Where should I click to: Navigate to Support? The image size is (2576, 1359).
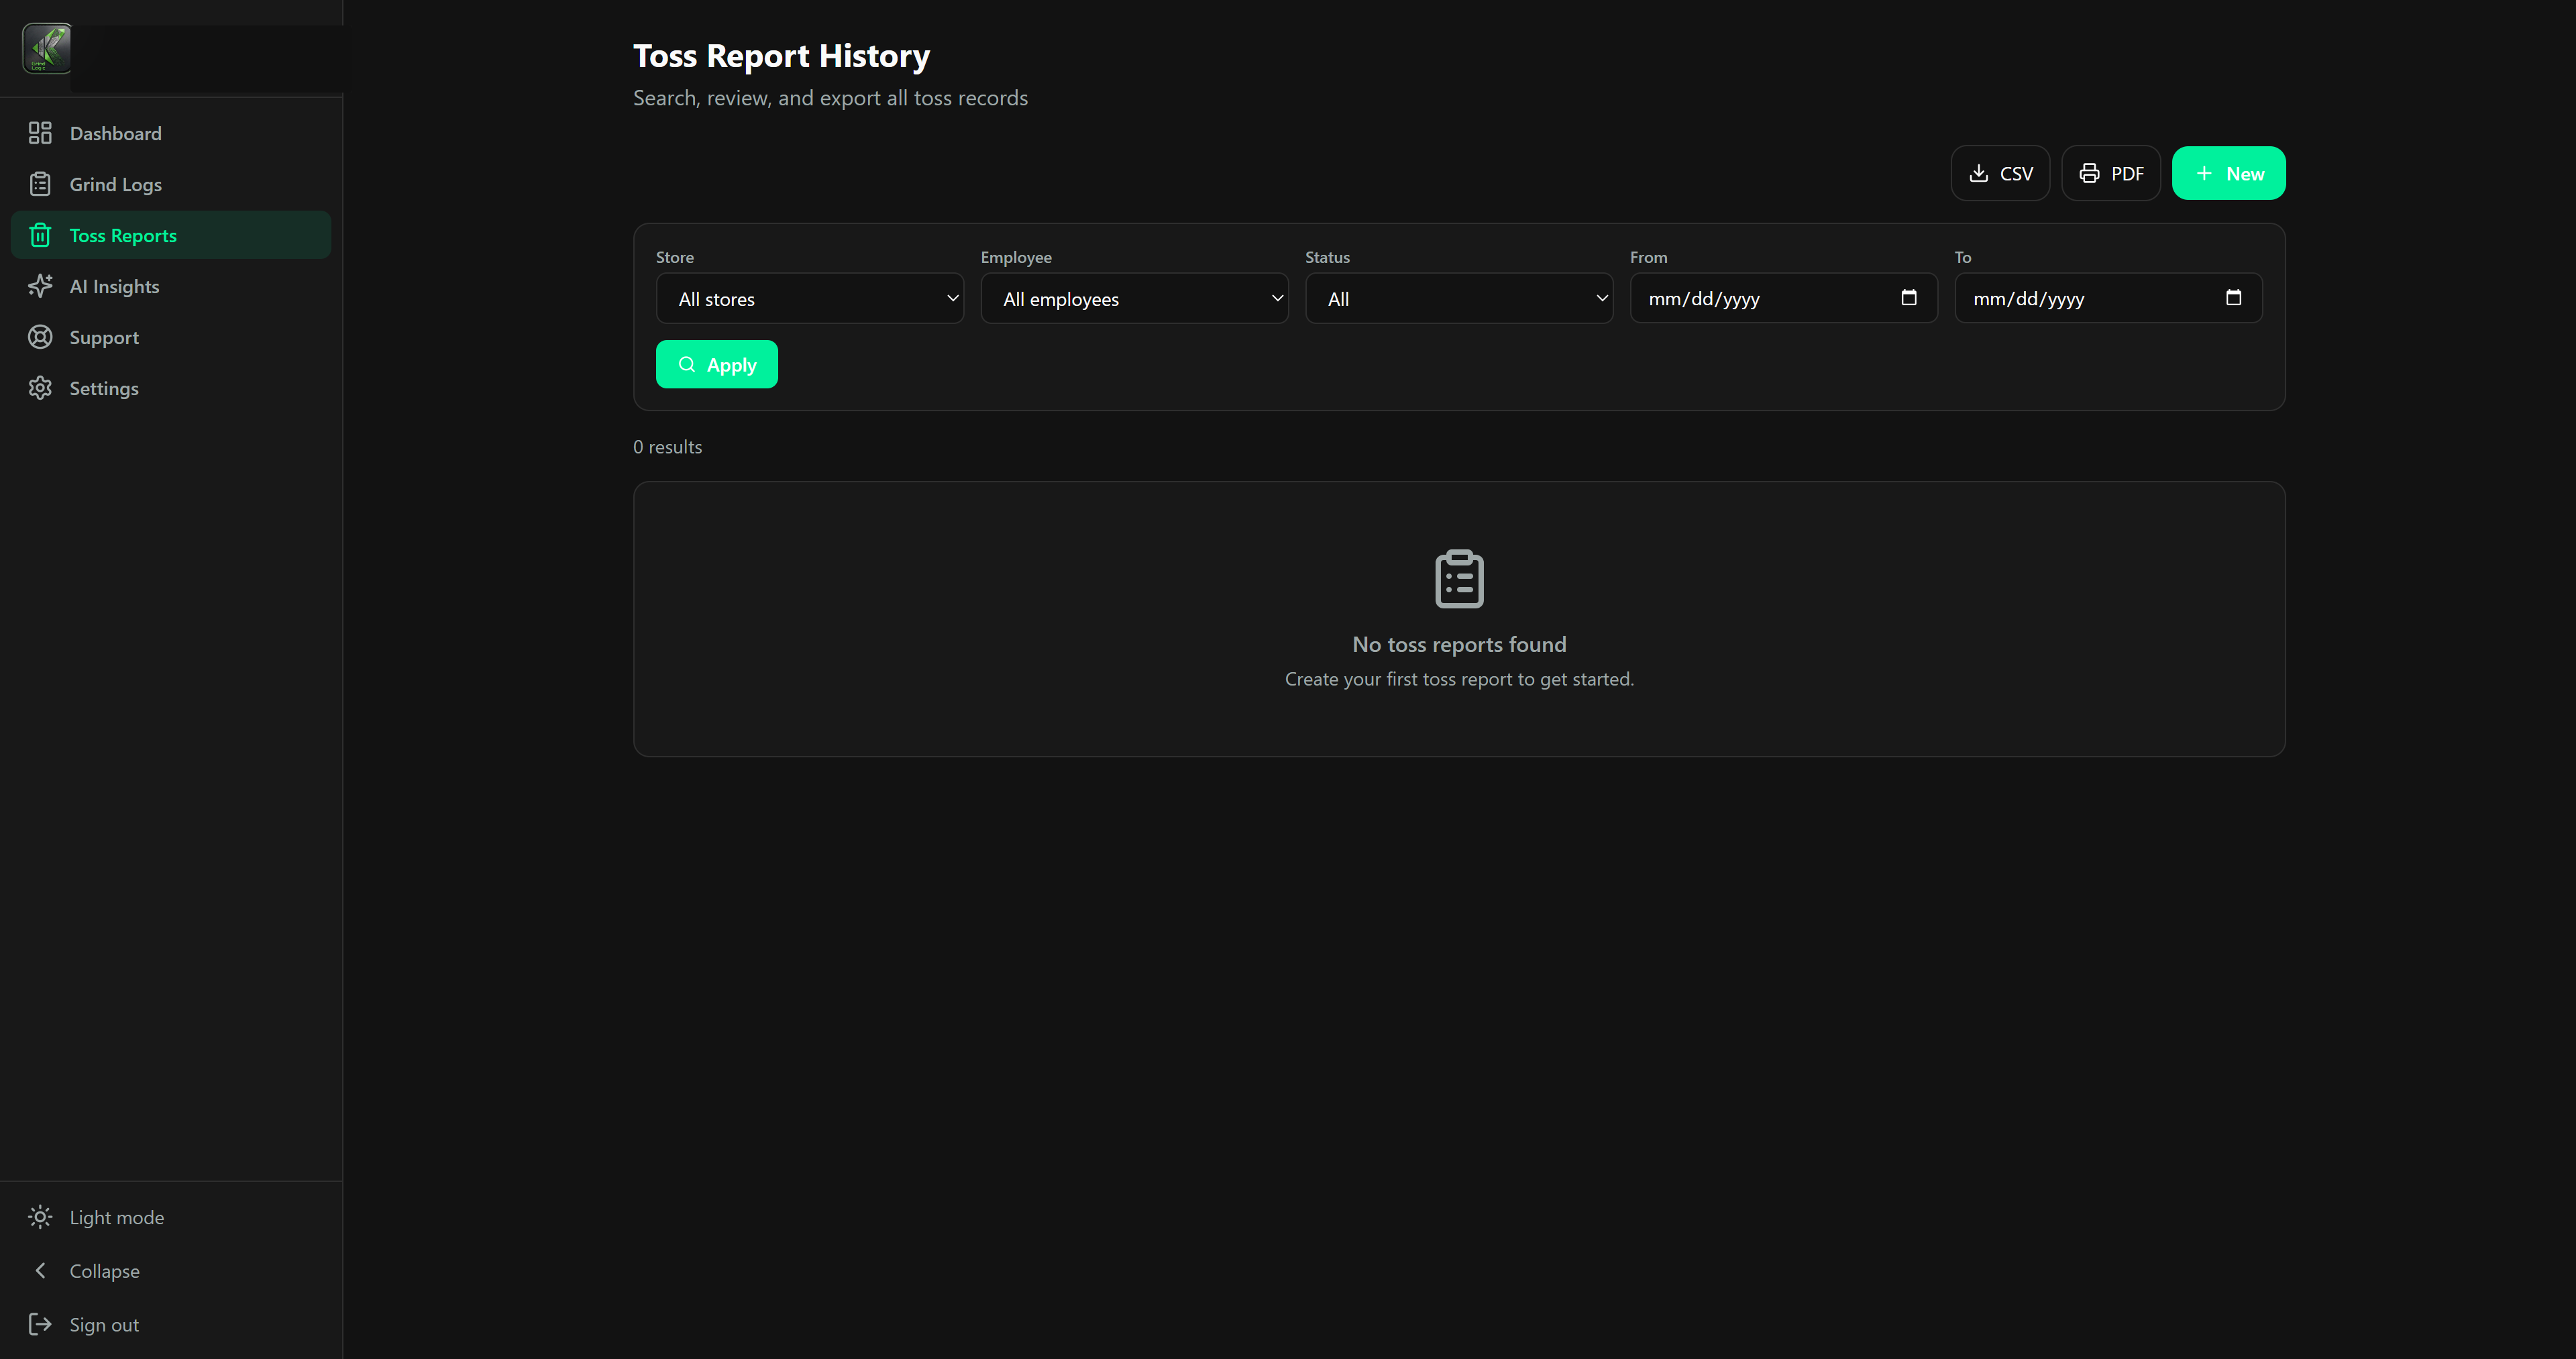click(x=171, y=337)
